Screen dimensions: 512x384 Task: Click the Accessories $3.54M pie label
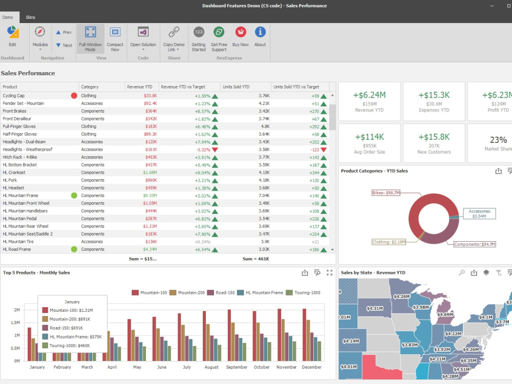pyautogui.click(x=479, y=214)
